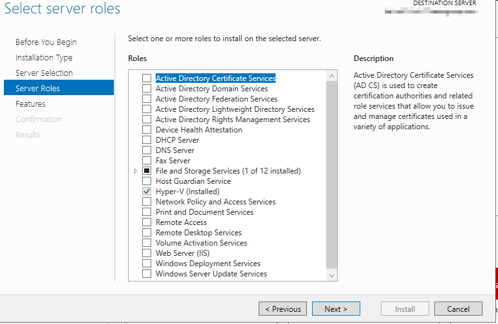Tick Active Directory Rights Management Services checkbox

pos(147,120)
